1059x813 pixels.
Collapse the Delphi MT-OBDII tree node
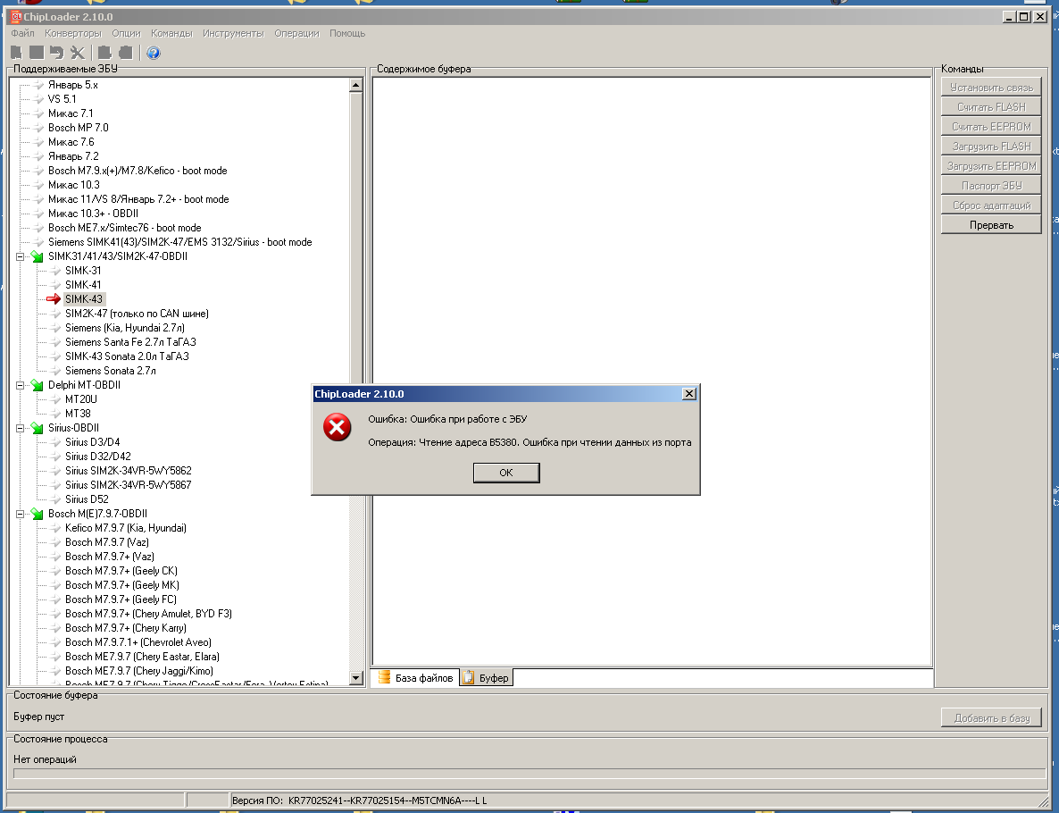point(20,385)
